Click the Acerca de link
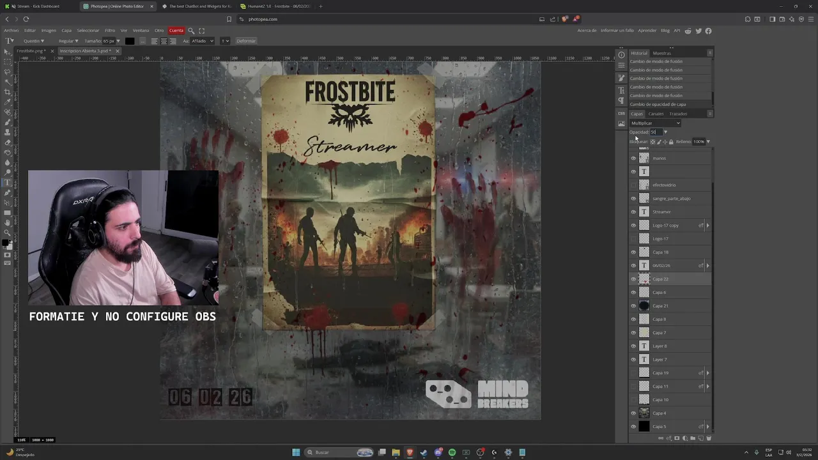This screenshot has height=460, width=818. (x=587, y=31)
